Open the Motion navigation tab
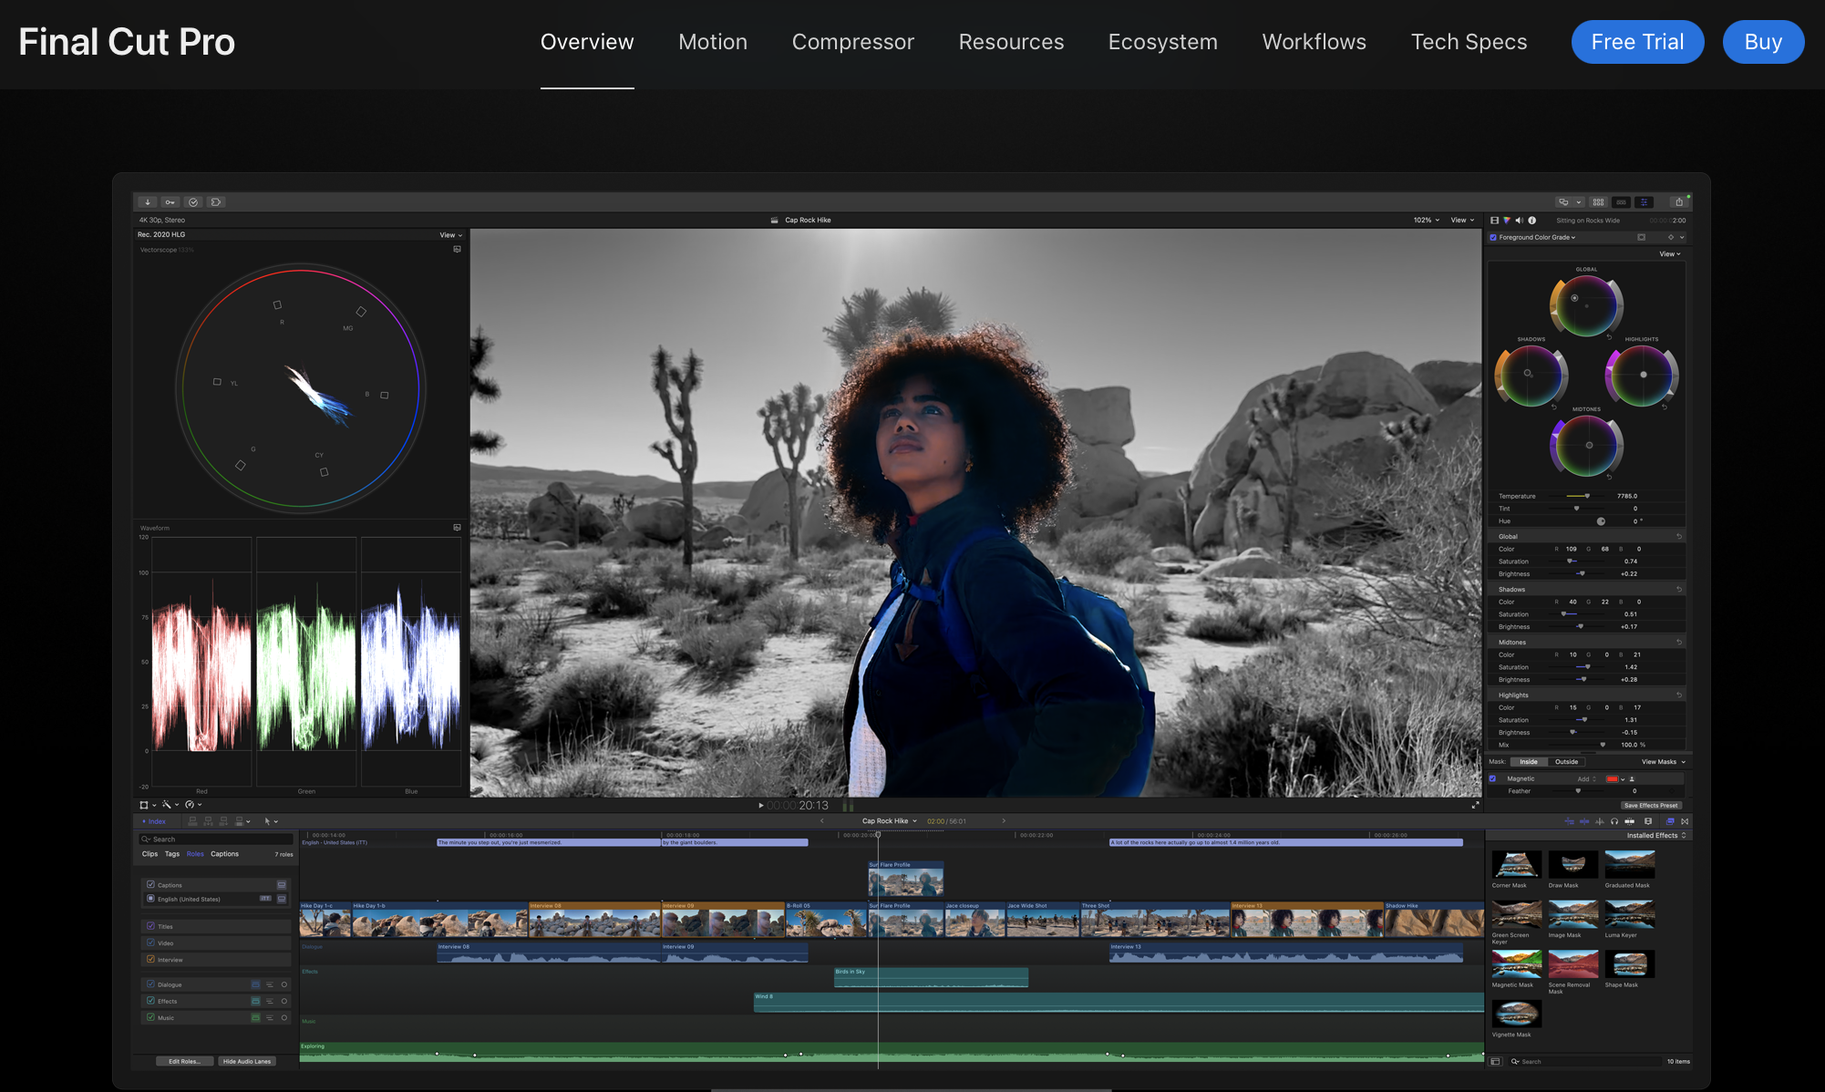 [x=713, y=42]
